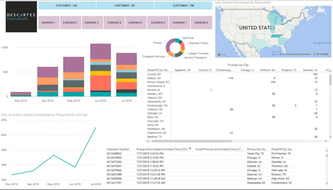Click the Geismar, LA column header
This screenshot has width=333, height=190.
[x=310, y=70]
